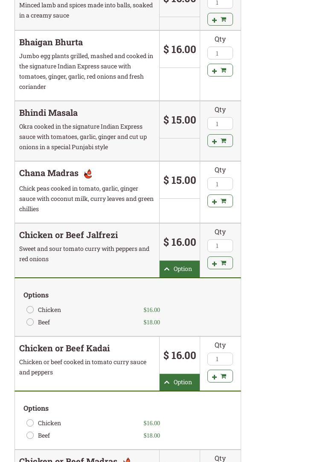Edit Bhaigan Bhurta quantity field

pyautogui.click(x=220, y=53)
